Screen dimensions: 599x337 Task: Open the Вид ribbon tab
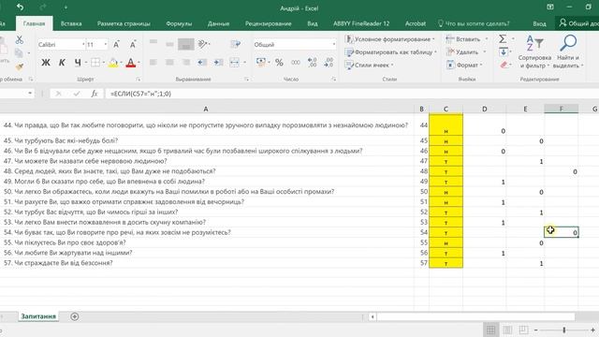(x=312, y=23)
